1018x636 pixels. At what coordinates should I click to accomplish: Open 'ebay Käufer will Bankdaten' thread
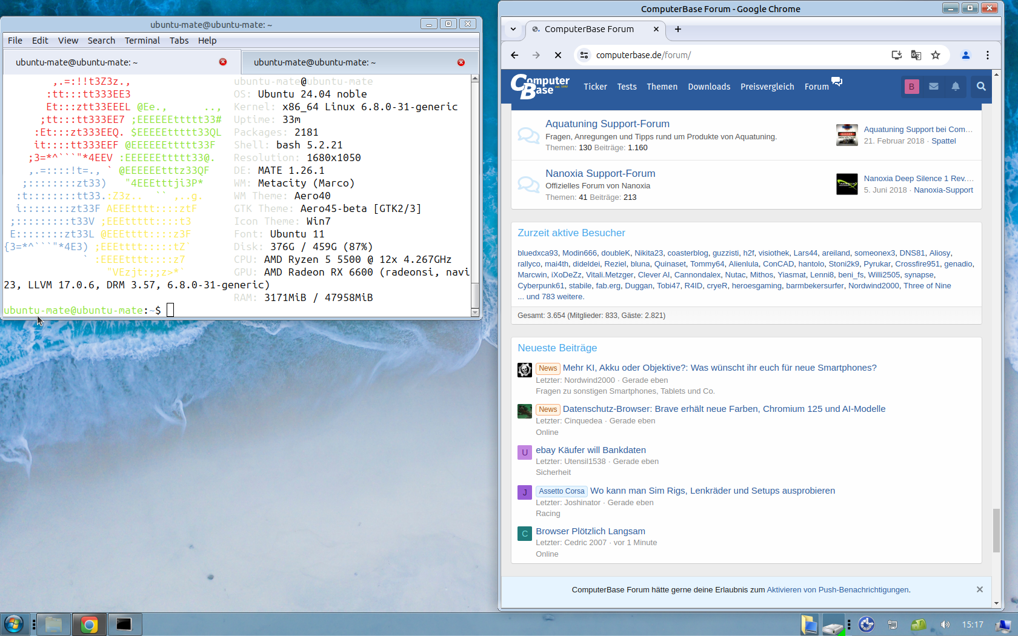[x=591, y=450]
